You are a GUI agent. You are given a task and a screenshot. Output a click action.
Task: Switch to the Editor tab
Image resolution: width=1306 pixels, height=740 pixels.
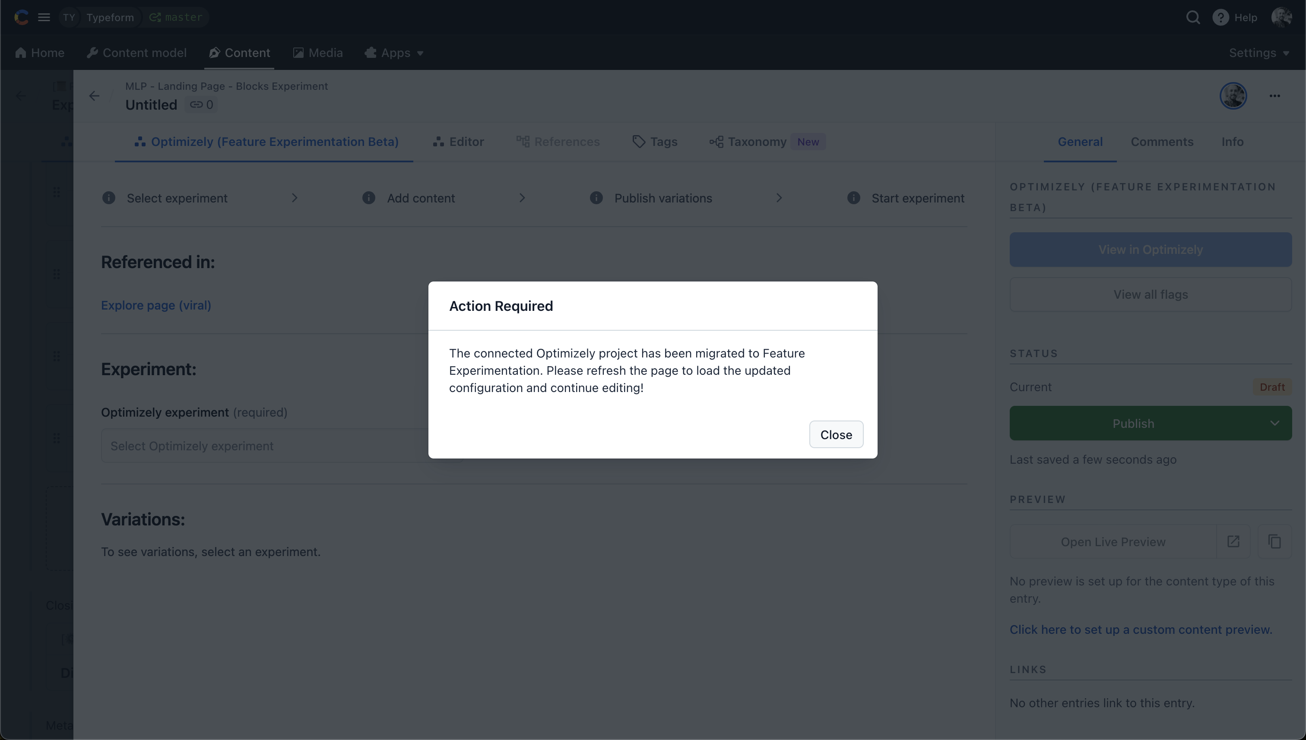(458, 142)
